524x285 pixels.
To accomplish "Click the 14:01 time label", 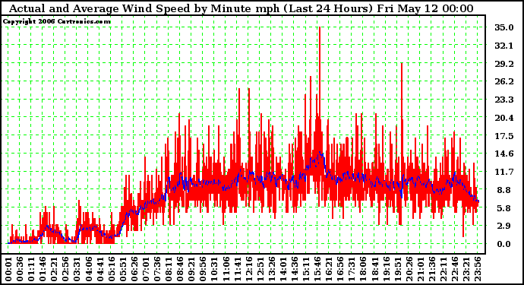I will click(x=283, y=269).
